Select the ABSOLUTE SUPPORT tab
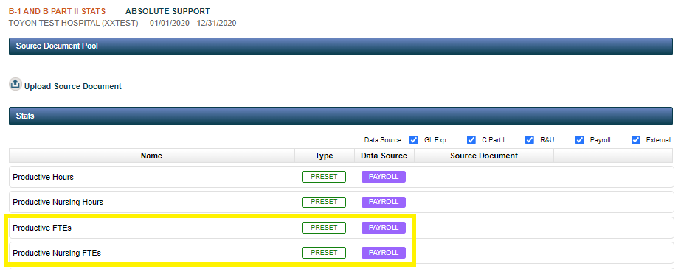 tap(167, 11)
